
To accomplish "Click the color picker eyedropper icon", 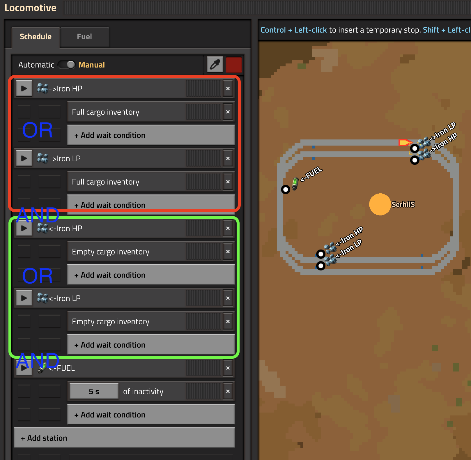I will [215, 64].
